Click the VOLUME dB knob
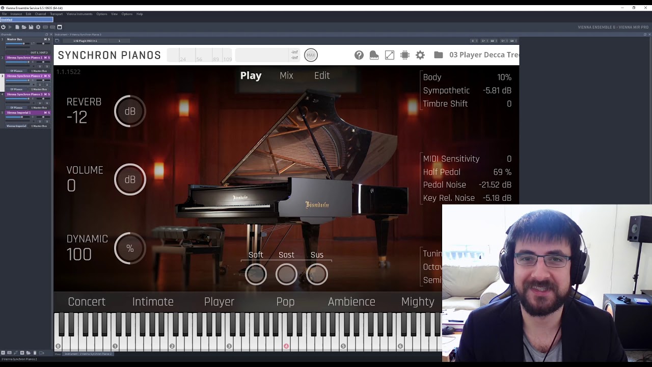The height and width of the screenshot is (367, 652). pyautogui.click(x=130, y=179)
